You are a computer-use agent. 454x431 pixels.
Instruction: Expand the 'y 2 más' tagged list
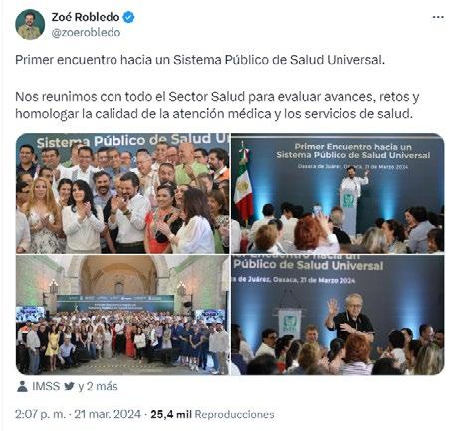98,386
